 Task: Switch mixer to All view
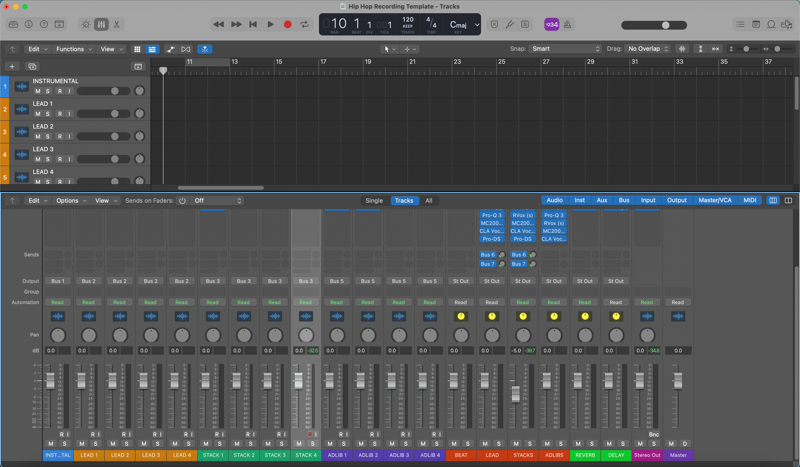pos(428,201)
